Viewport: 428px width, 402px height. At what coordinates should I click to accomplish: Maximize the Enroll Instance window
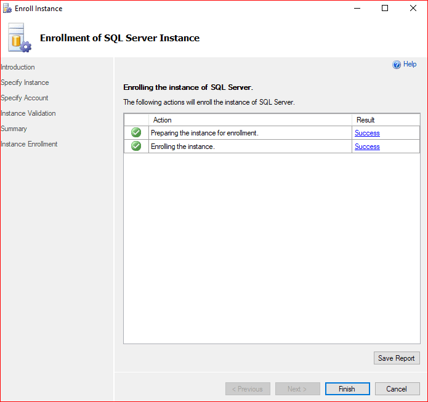(385, 9)
